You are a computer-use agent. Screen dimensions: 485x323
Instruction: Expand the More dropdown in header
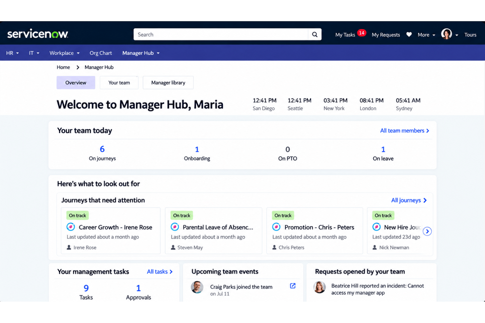coord(426,35)
